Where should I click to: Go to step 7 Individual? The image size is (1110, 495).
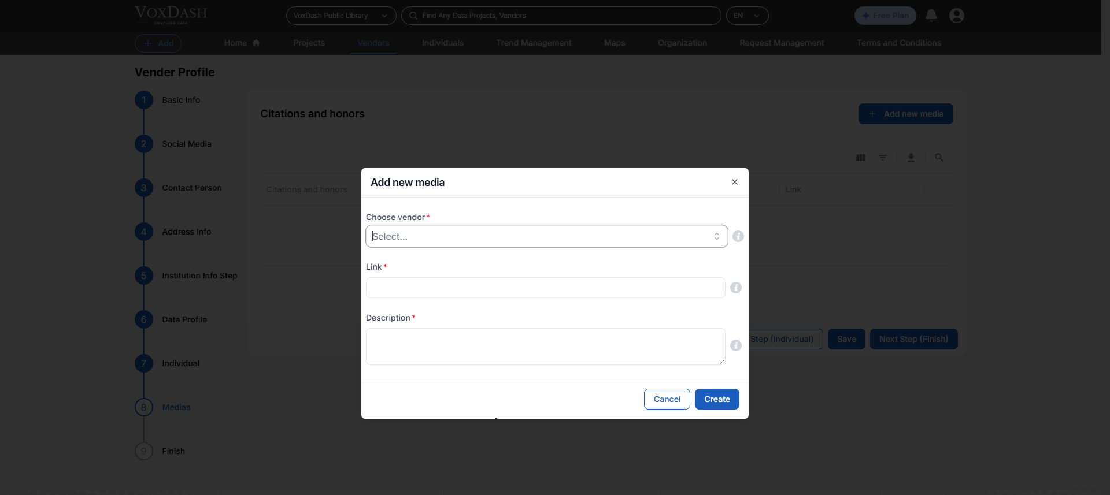point(168,363)
